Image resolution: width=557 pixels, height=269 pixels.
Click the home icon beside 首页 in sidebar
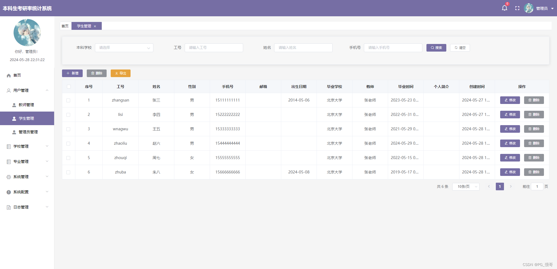[x=9, y=75]
